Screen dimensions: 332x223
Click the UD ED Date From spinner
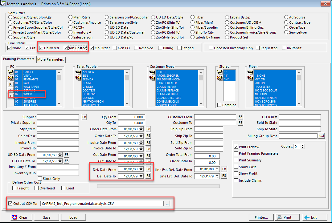pyautogui.click(x=60, y=155)
